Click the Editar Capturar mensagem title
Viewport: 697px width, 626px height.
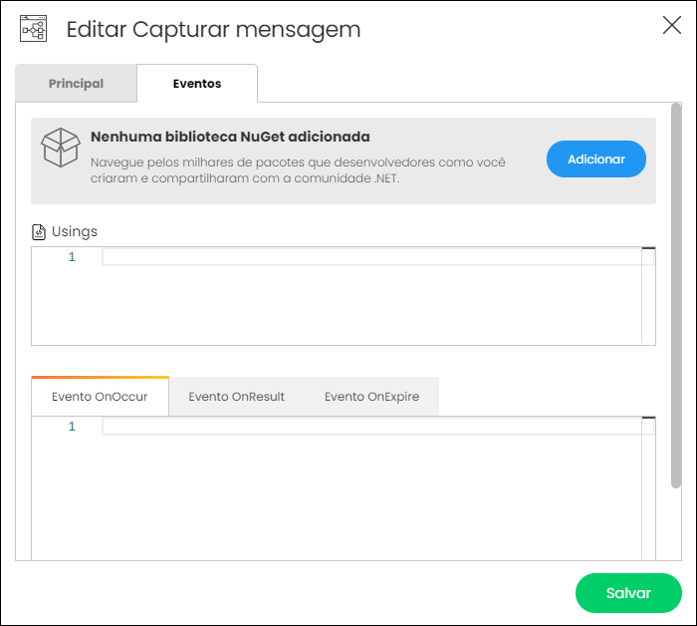coord(213,29)
